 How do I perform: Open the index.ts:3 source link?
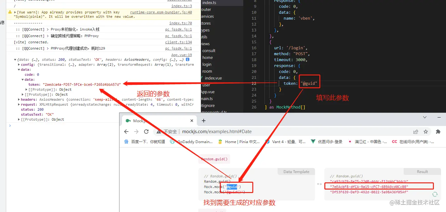tap(182, 6)
